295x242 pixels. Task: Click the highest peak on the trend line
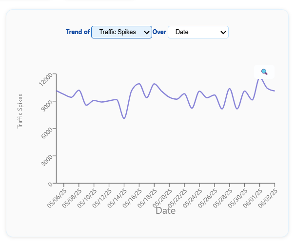[261, 76]
